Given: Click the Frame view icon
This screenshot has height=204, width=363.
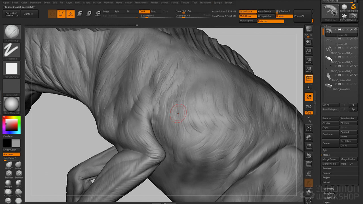Looking at the screenshot, I should pyautogui.click(x=309, y=128).
